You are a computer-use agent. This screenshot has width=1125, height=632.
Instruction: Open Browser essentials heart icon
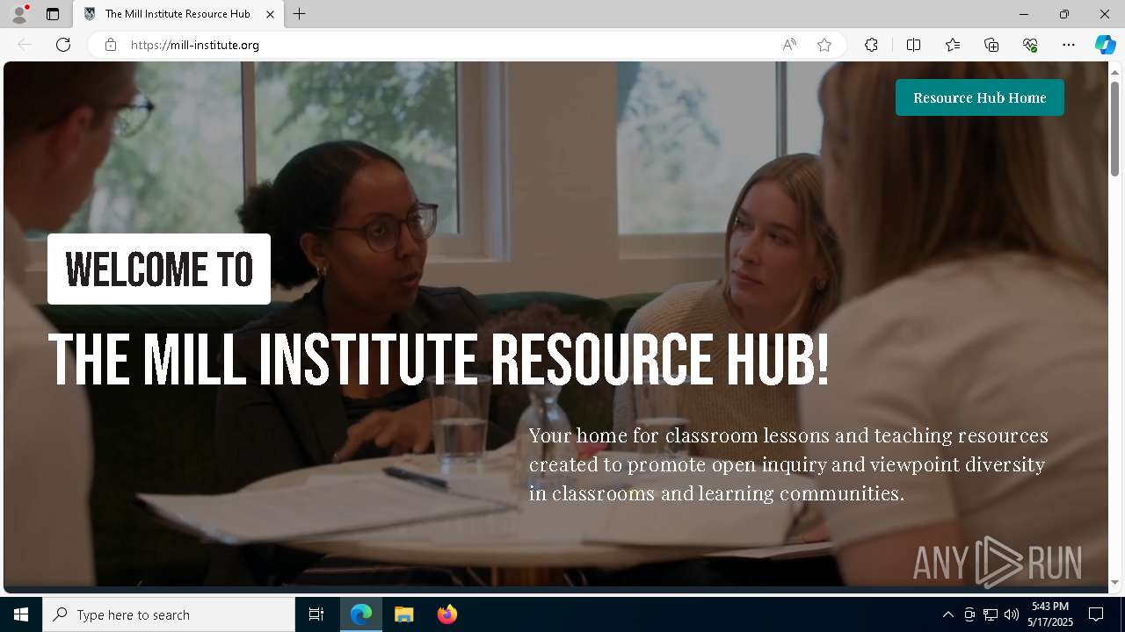(1030, 45)
